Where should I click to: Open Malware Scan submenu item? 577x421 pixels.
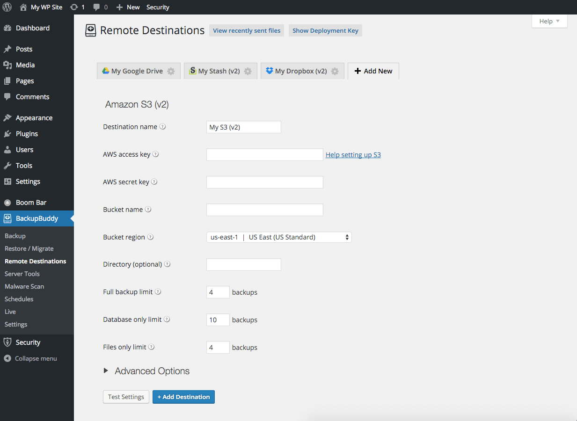tap(24, 286)
